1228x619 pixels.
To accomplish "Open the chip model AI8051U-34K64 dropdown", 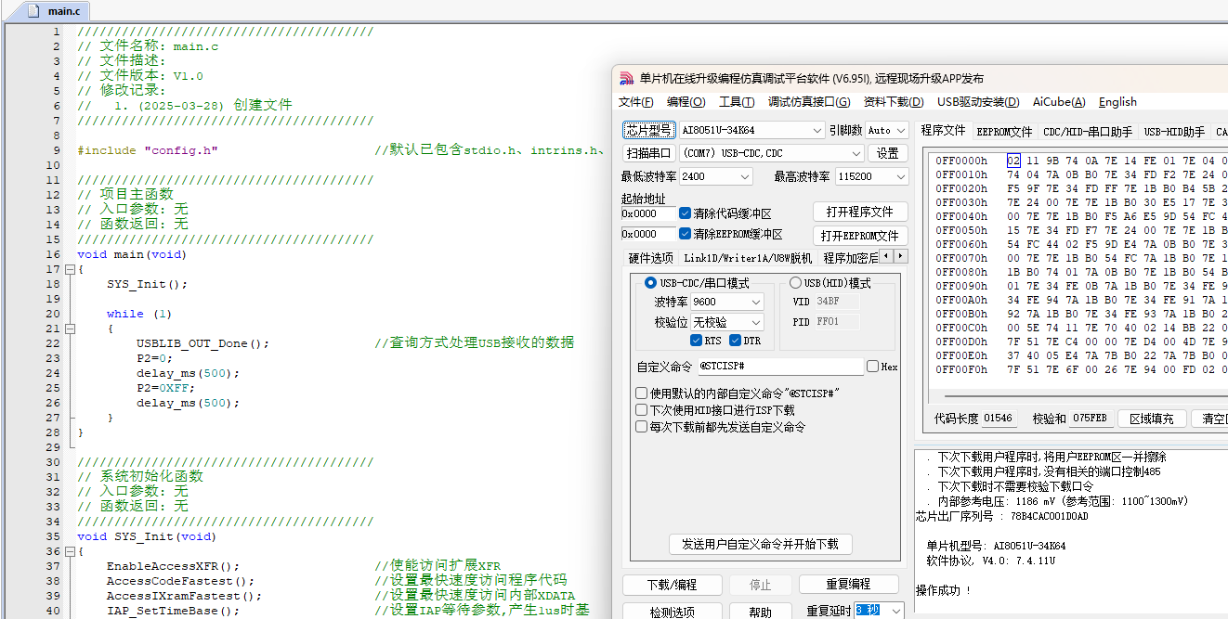I will click(816, 131).
